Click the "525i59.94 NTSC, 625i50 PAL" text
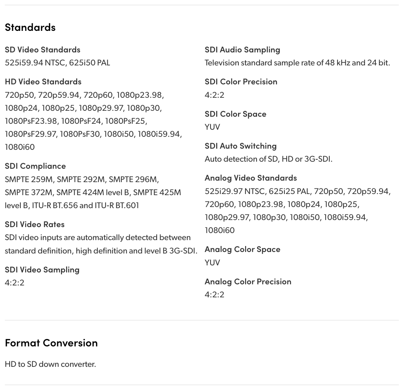Screen dimensions: 407x391 [57, 63]
